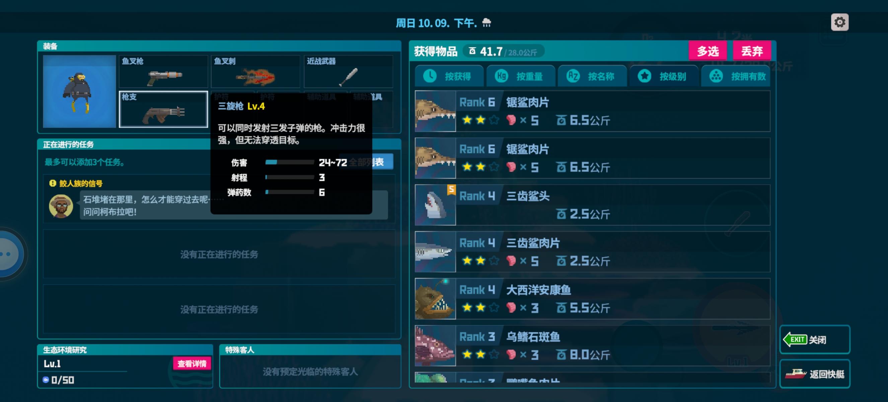Click the diver character portrait
This screenshot has height=402, width=888.
[x=79, y=91]
